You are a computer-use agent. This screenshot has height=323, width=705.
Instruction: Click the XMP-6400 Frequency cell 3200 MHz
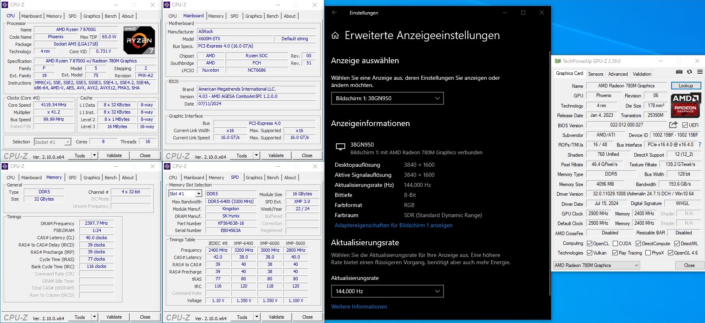tap(244, 250)
